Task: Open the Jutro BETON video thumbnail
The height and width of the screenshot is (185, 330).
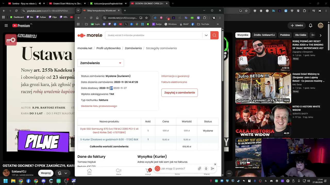Action: [263, 88]
